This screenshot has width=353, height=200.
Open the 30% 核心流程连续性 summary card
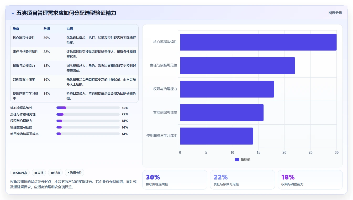[x=175, y=180]
